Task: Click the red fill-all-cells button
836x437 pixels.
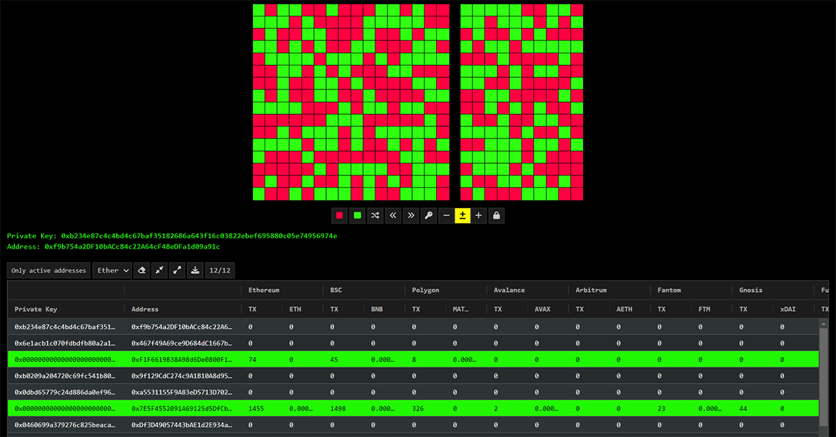Action: click(x=340, y=215)
